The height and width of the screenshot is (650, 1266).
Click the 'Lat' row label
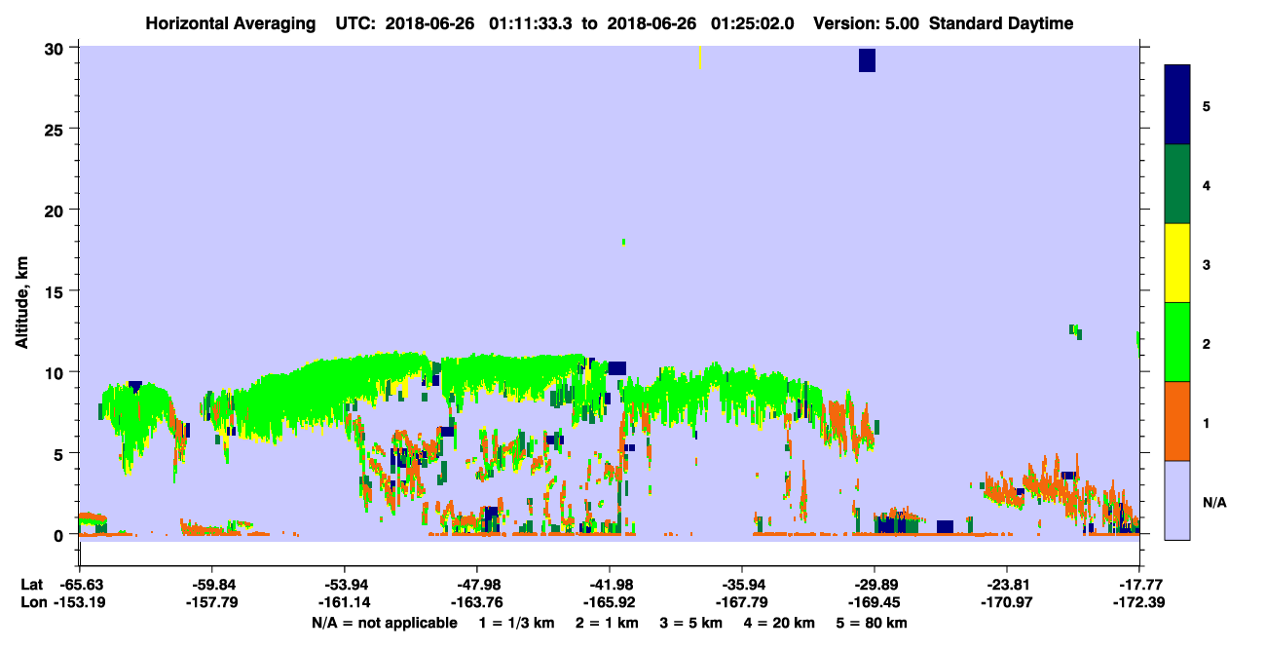coord(32,585)
